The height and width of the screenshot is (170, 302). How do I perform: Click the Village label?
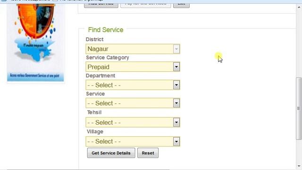point(95,132)
